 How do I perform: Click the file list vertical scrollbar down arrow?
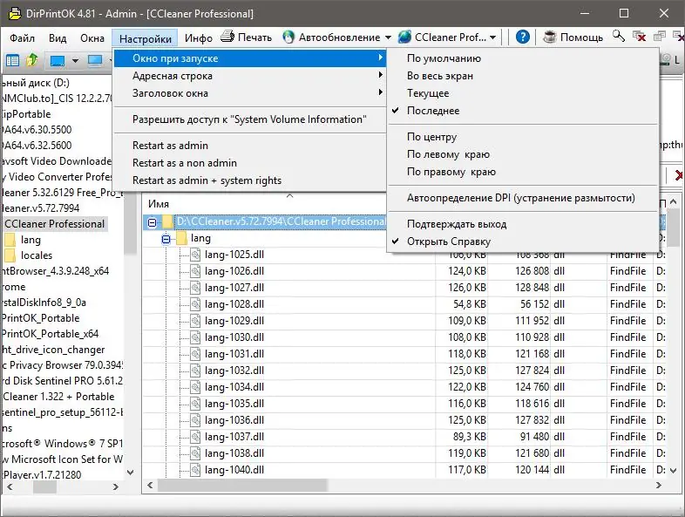[x=673, y=471]
